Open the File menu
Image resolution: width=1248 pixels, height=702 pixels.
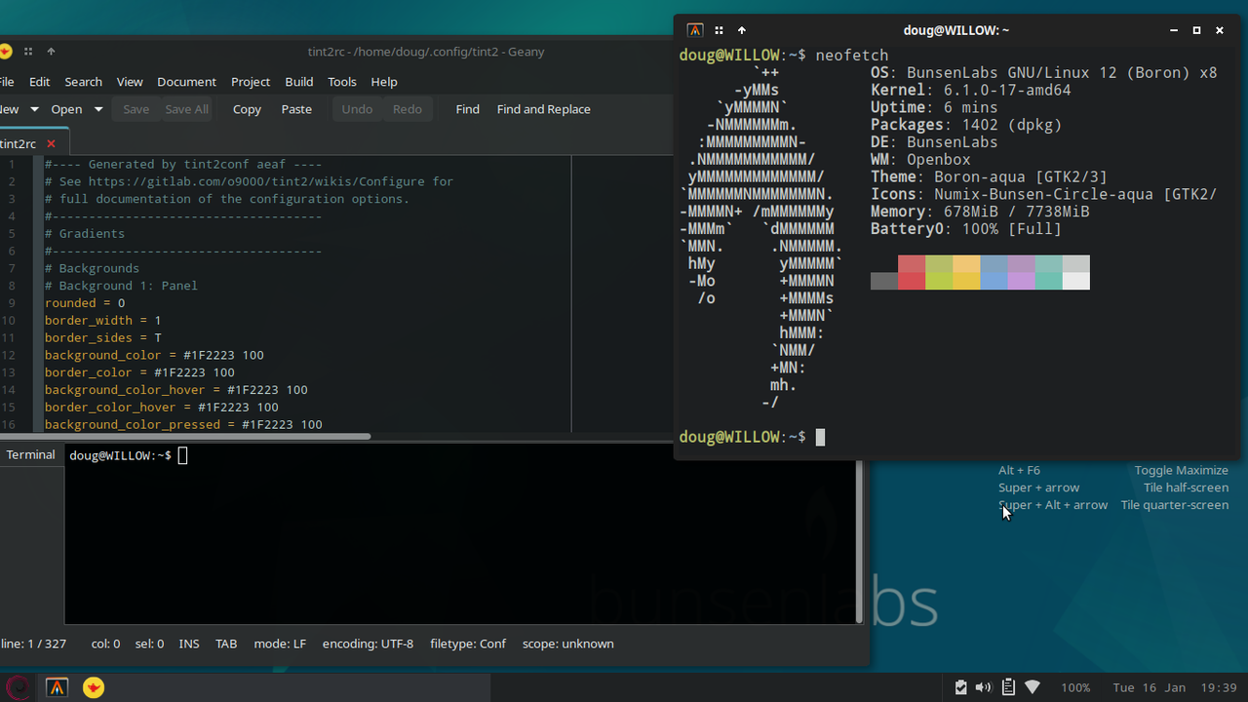point(8,82)
